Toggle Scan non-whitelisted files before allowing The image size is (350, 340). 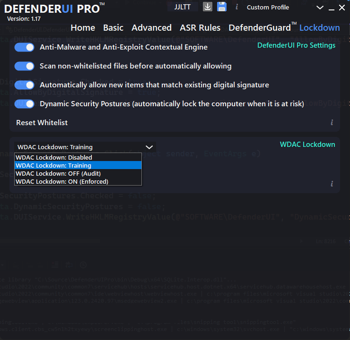click(24, 66)
